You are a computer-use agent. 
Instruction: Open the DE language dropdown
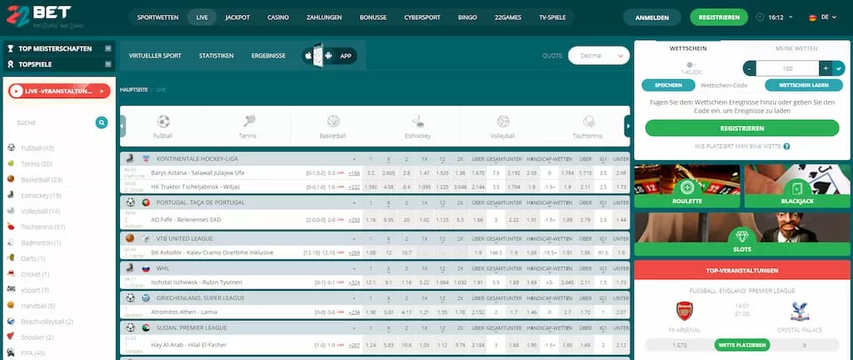(822, 17)
